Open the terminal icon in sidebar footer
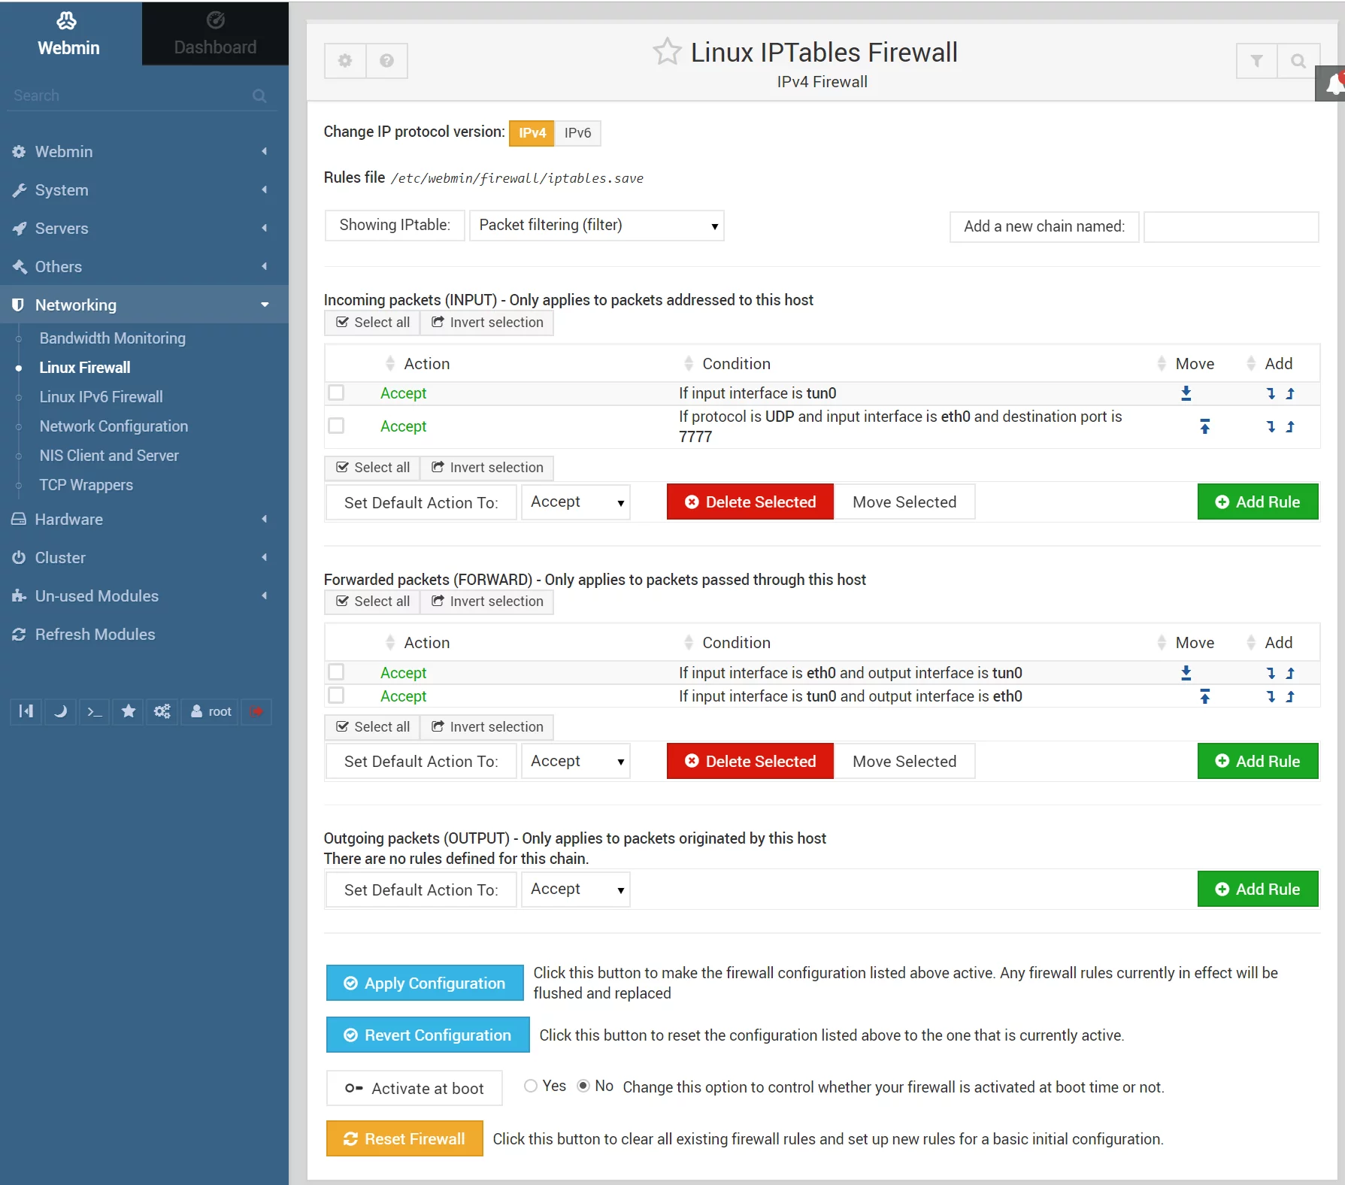The height and width of the screenshot is (1185, 1345). coord(94,711)
